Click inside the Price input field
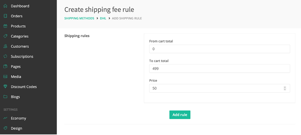 pos(216,88)
